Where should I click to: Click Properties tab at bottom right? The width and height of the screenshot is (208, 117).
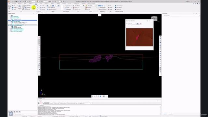(165, 114)
